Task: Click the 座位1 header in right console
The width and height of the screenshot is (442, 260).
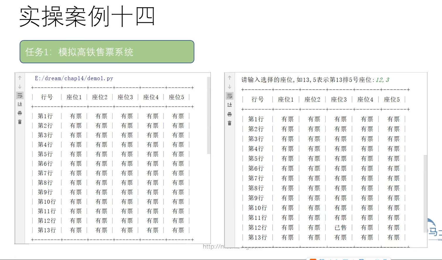Action: (286, 100)
